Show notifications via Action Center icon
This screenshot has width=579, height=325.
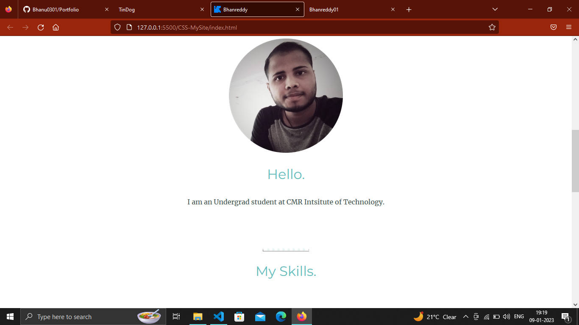tap(565, 317)
